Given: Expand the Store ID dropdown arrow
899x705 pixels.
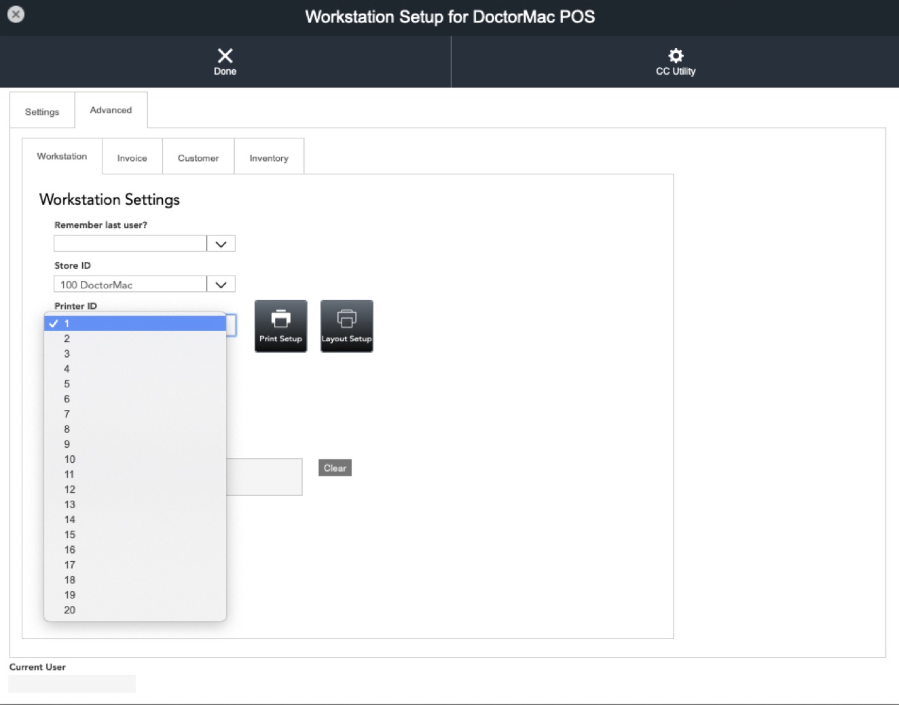Looking at the screenshot, I should [221, 284].
